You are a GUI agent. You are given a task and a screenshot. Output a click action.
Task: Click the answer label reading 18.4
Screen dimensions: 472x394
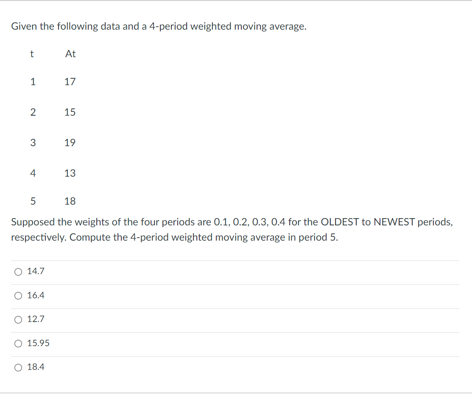tap(36, 367)
